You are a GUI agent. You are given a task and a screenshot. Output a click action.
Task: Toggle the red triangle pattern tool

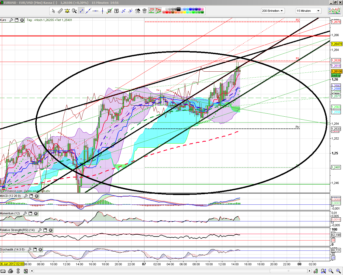click(x=158, y=11)
